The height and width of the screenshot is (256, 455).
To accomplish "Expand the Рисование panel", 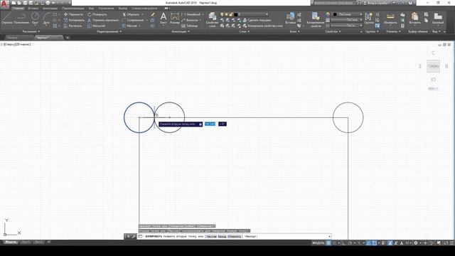I will pyautogui.click(x=31, y=31).
